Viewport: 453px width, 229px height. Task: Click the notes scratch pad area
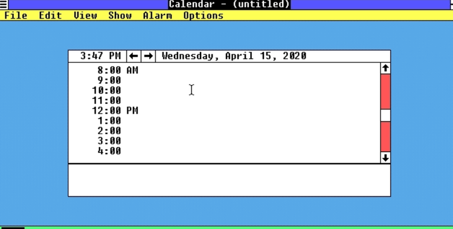(230, 181)
